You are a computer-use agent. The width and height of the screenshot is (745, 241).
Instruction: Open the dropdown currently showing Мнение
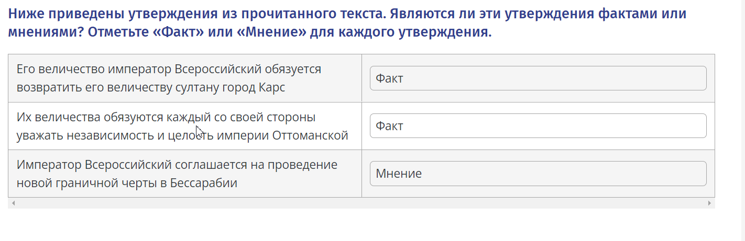(x=538, y=174)
